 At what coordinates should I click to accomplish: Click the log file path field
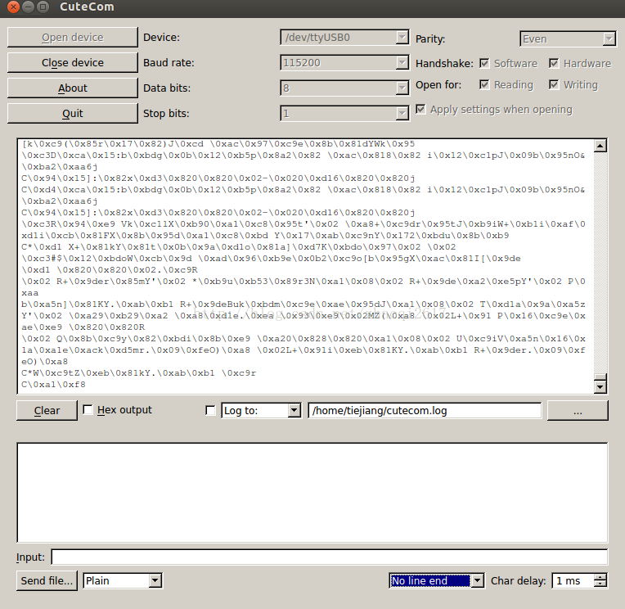pos(424,411)
